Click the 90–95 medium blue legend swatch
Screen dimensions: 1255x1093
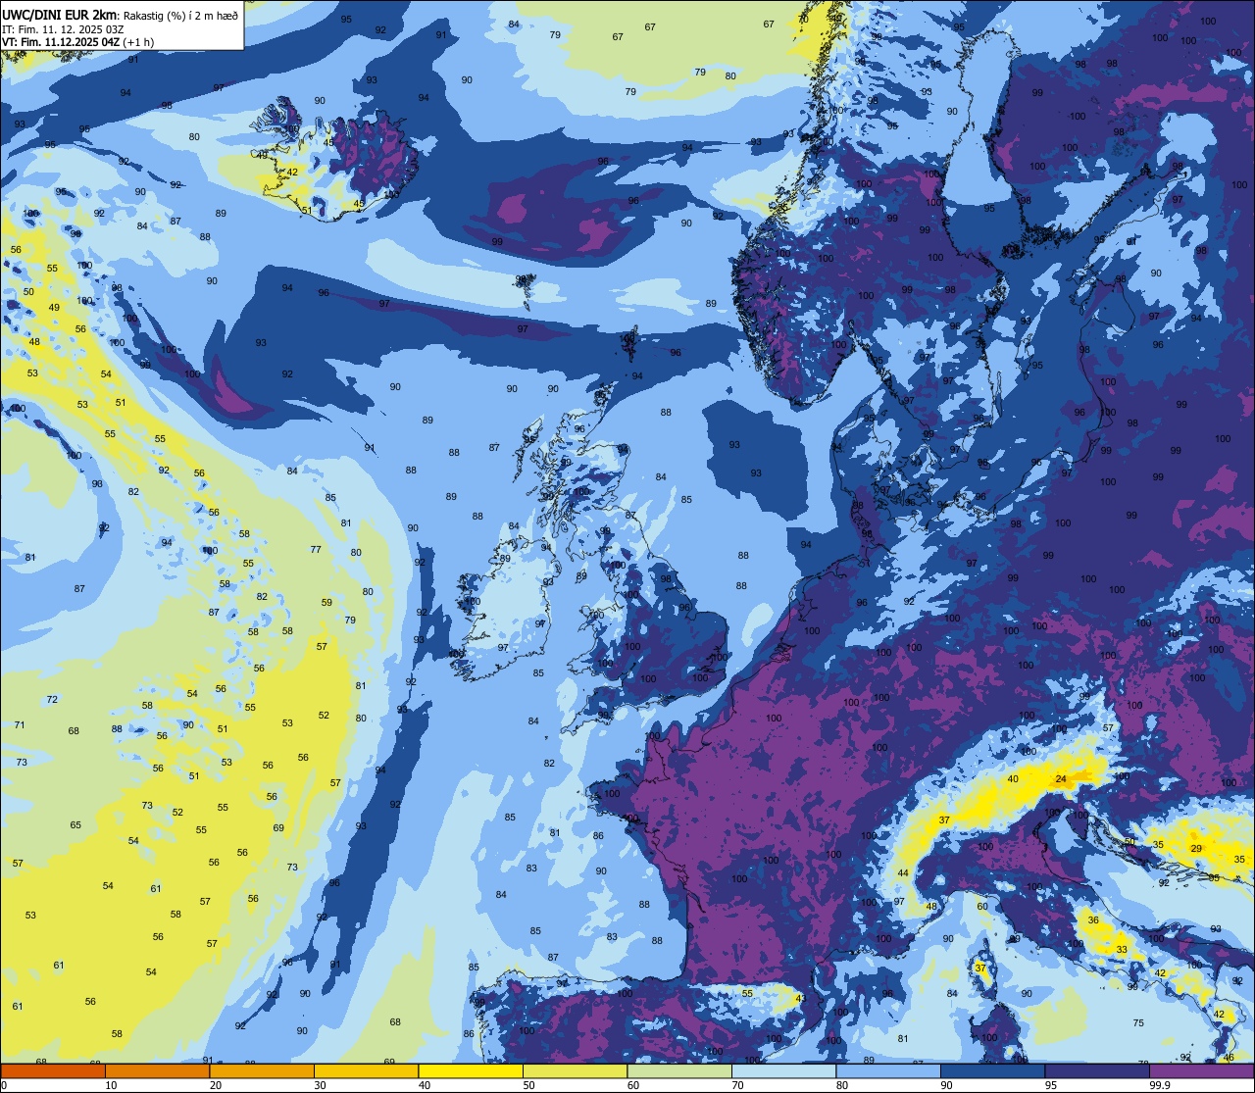[992, 1070]
